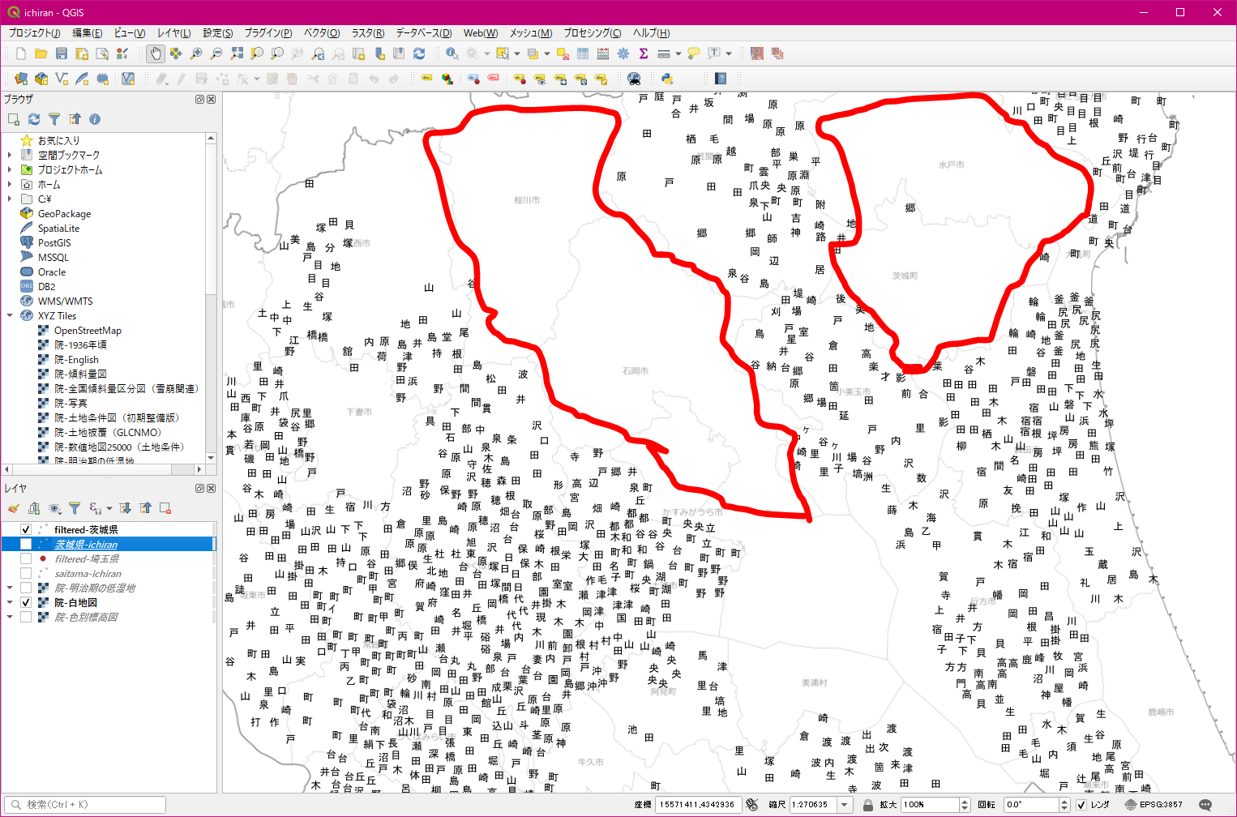
Task: Expand the 院-白地図 layer legend
Action: pyautogui.click(x=10, y=602)
